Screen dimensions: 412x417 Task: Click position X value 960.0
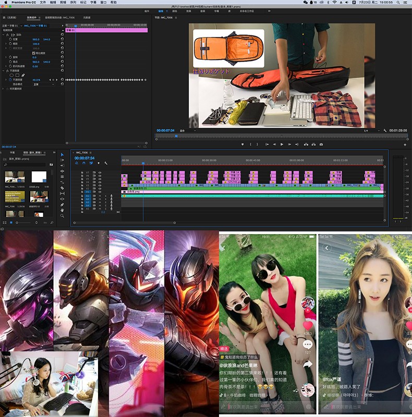point(36,40)
